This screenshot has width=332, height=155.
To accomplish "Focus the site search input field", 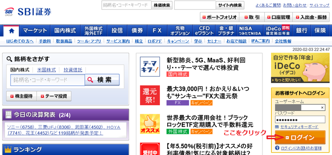I will pos(195,5).
